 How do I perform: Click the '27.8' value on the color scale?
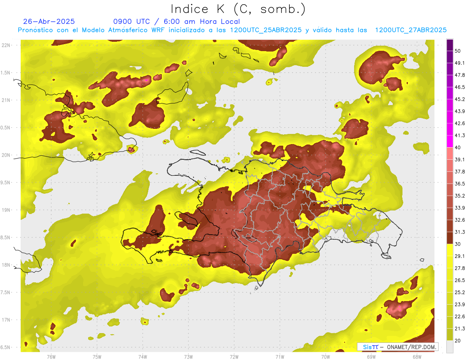point(460,268)
